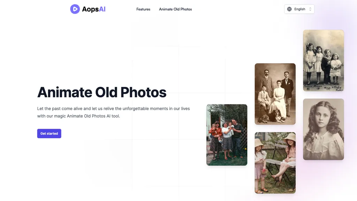Click the up-down chevron in language selector
This screenshot has height=201, width=357.
310,9
